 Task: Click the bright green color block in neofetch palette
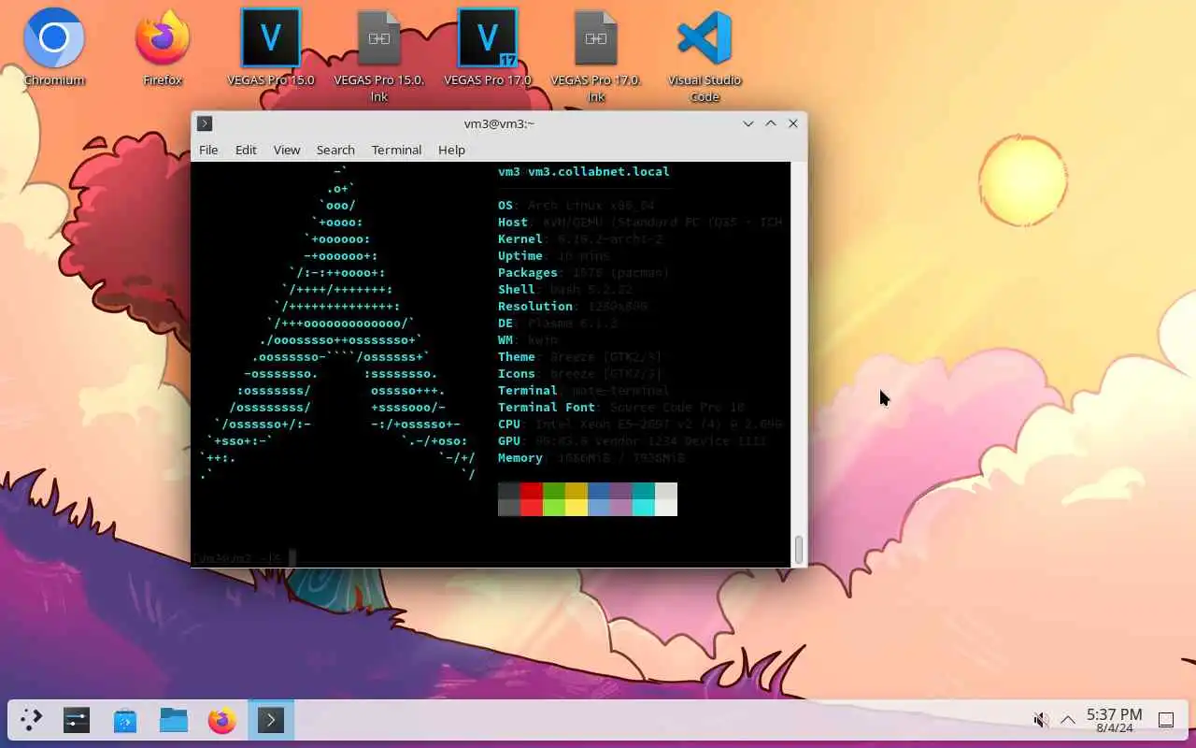(554, 508)
